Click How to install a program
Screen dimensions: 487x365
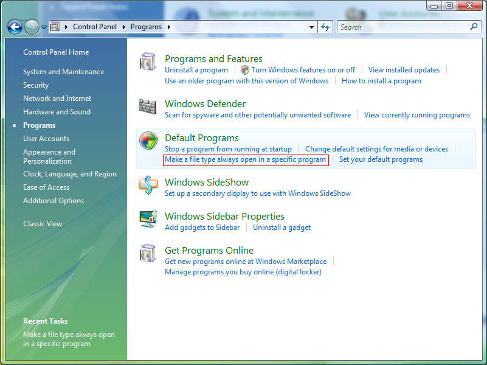point(381,81)
